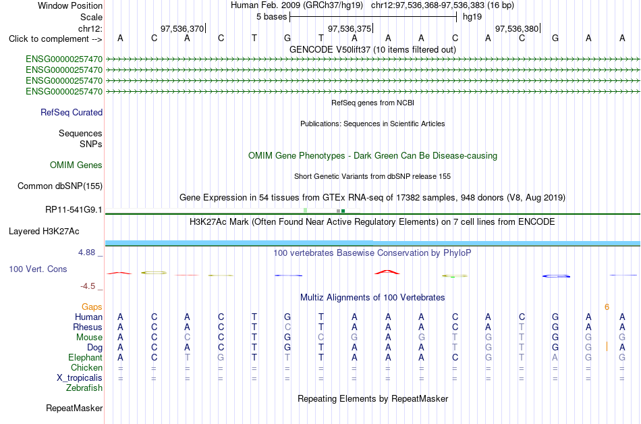
Task: Click the Common dbSNP(155) track label
Action: coord(59,186)
